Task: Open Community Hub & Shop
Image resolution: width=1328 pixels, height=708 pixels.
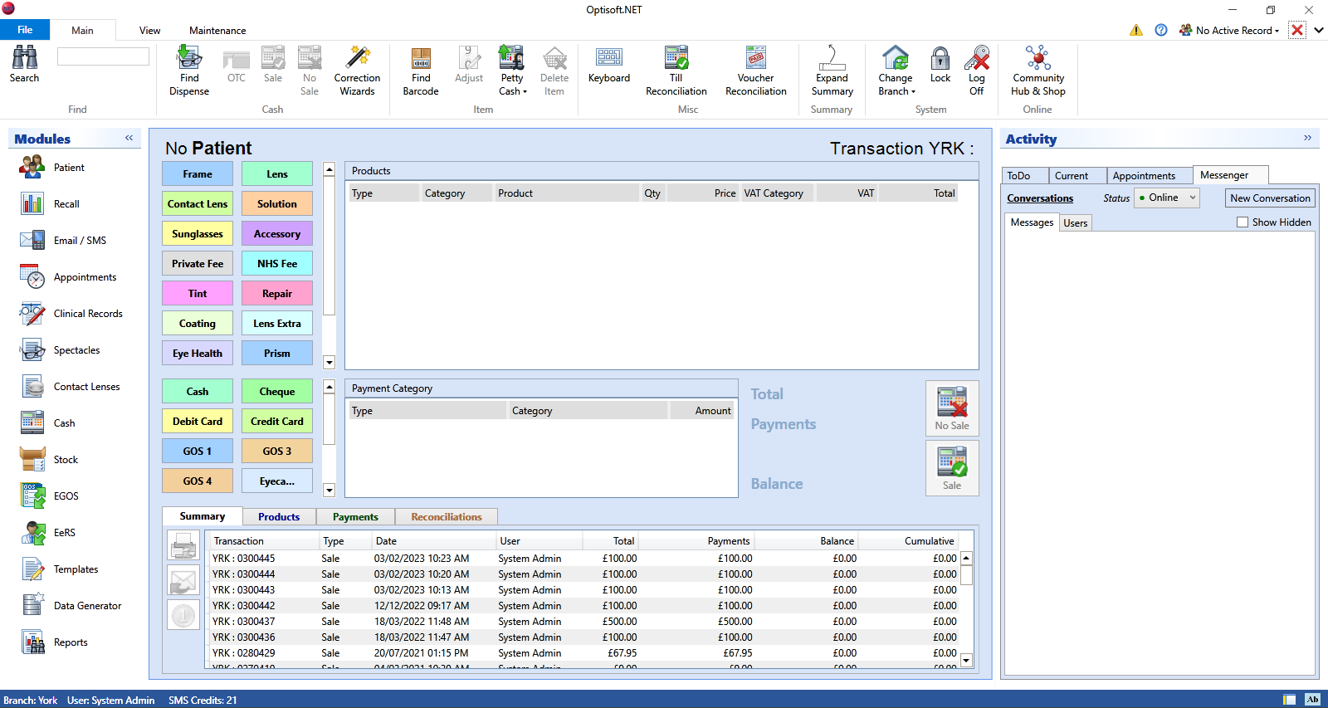Action: click(x=1037, y=70)
